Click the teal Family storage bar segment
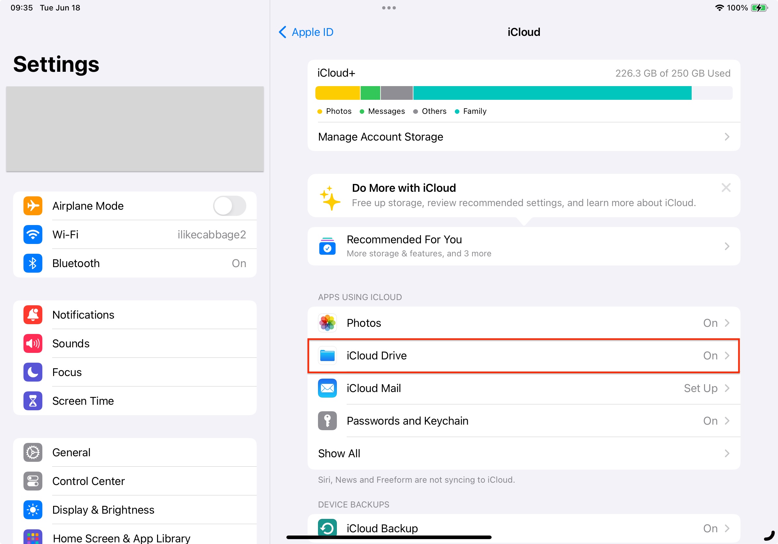The height and width of the screenshot is (544, 778). coord(552,93)
